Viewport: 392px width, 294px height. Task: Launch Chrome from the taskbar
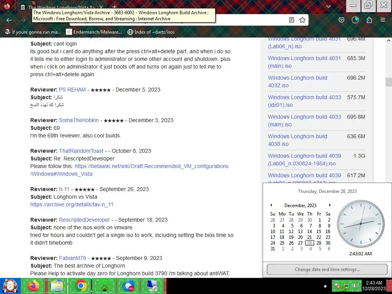(x=80, y=286)
